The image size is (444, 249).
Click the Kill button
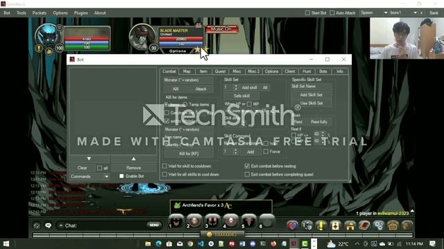pos(176,89)
